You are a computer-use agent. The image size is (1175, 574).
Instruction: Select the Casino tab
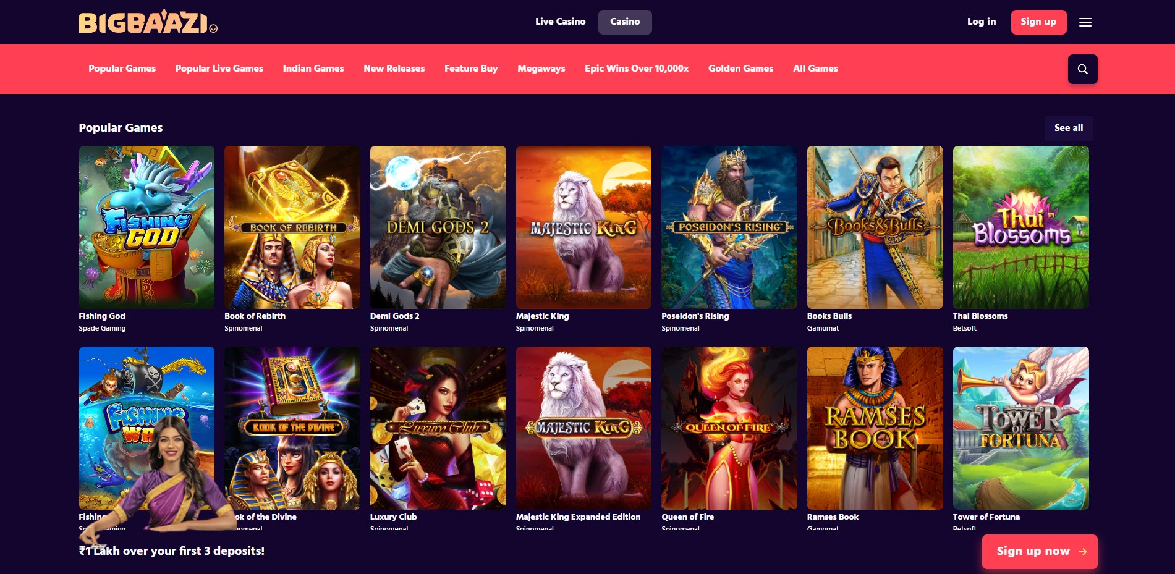tap(625, 22)
